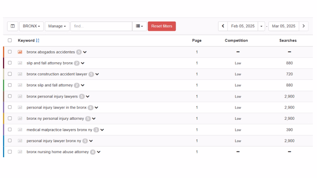Click green color tag of bronx slip and fall attorney
317x178 pixels.
tap(4, 85)
